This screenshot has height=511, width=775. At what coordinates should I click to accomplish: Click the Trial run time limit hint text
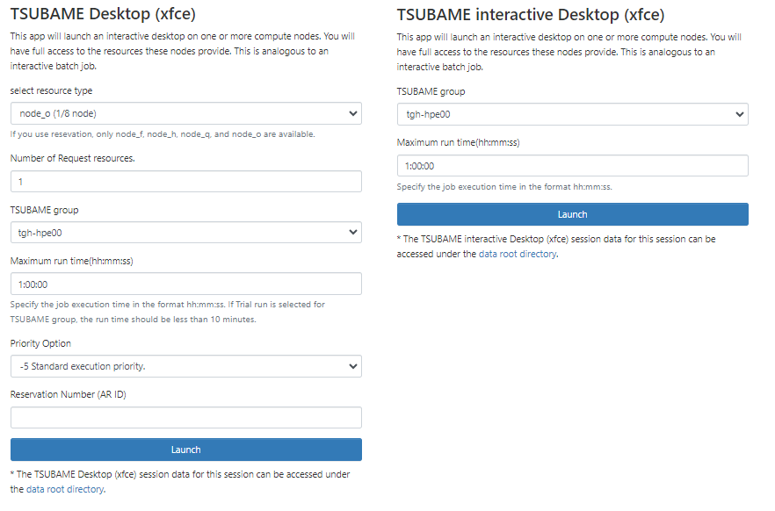tap(167, 312)
